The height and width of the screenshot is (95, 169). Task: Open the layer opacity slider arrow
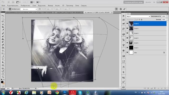(x=167, y=16)
